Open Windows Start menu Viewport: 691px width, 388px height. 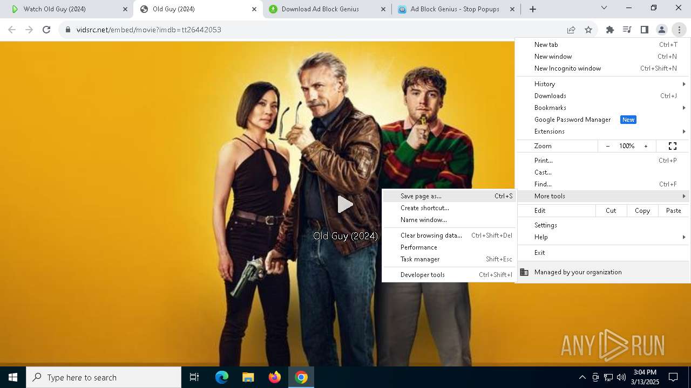pos(13,377)
